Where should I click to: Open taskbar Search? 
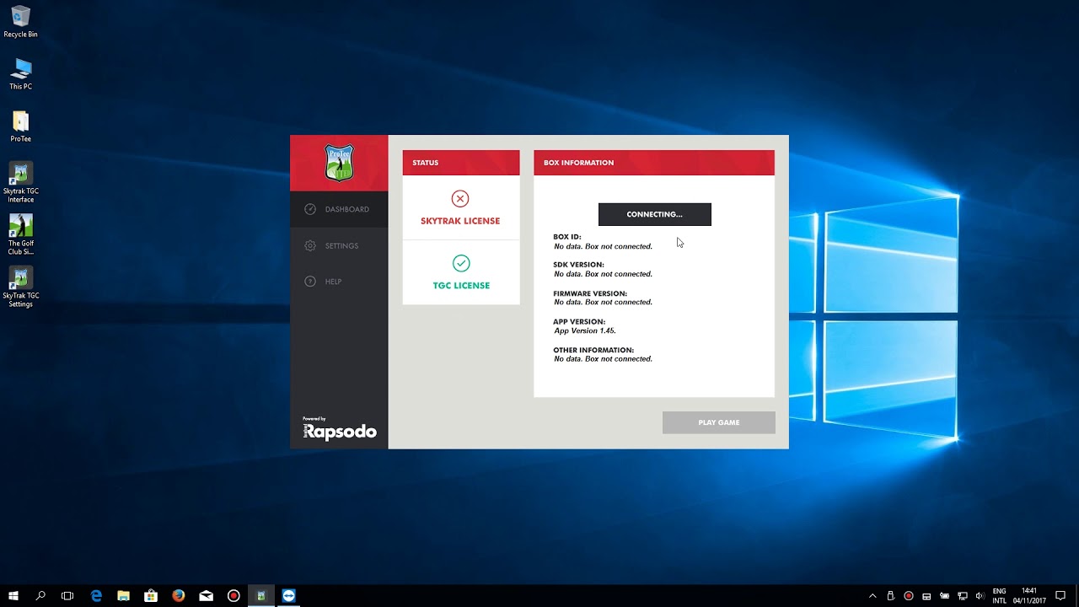[x=40, y=595]
